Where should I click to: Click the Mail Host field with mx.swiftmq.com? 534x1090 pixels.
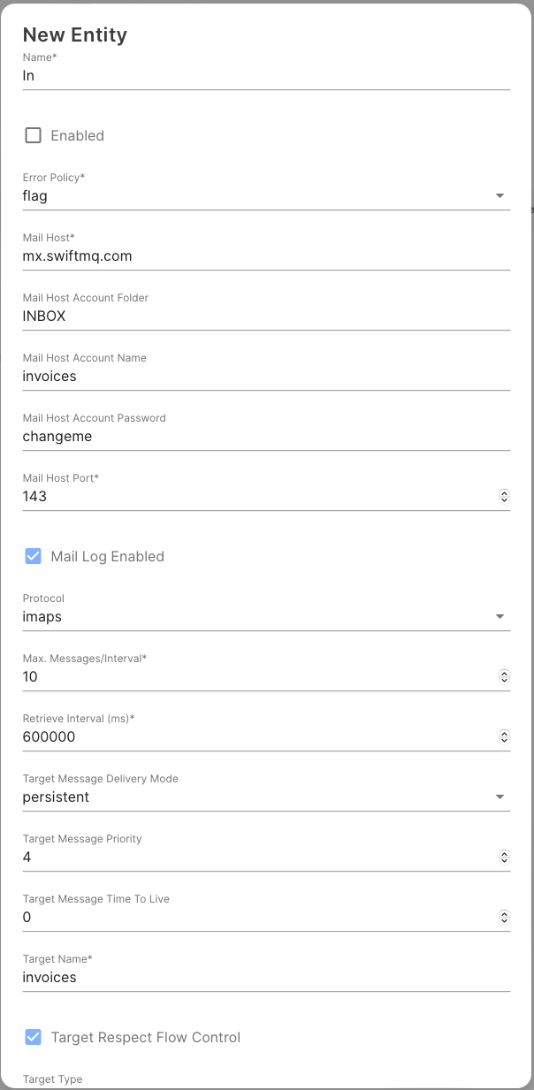[x=265, y=256]
